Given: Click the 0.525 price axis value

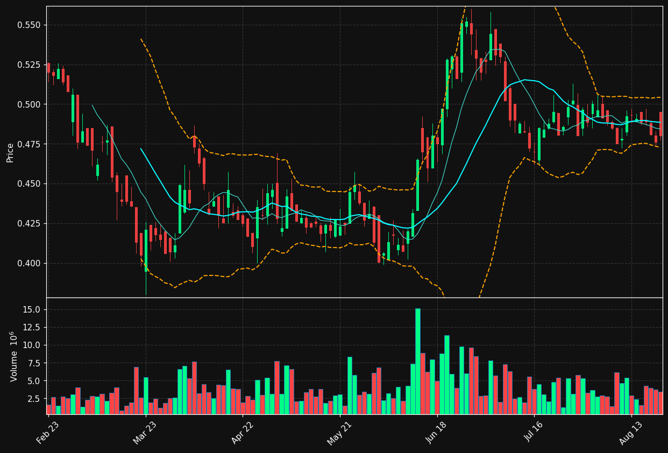Looking at the screenshot, I should (x=29, y=65).
